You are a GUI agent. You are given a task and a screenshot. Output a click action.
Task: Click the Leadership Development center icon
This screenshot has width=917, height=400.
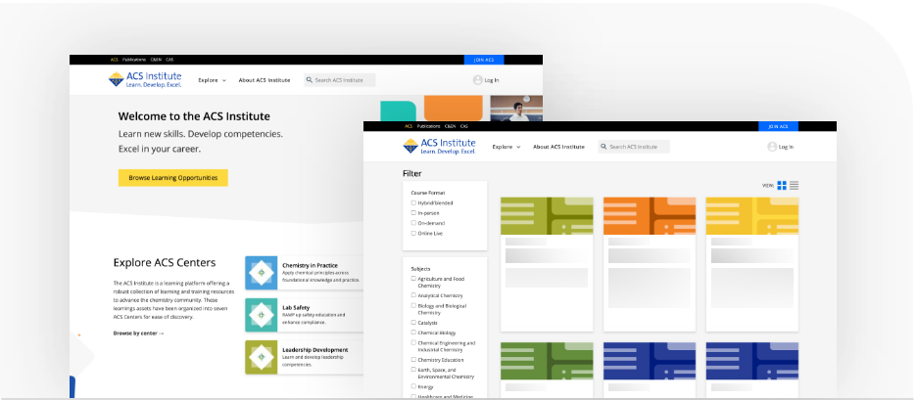(x=261, y=356)
